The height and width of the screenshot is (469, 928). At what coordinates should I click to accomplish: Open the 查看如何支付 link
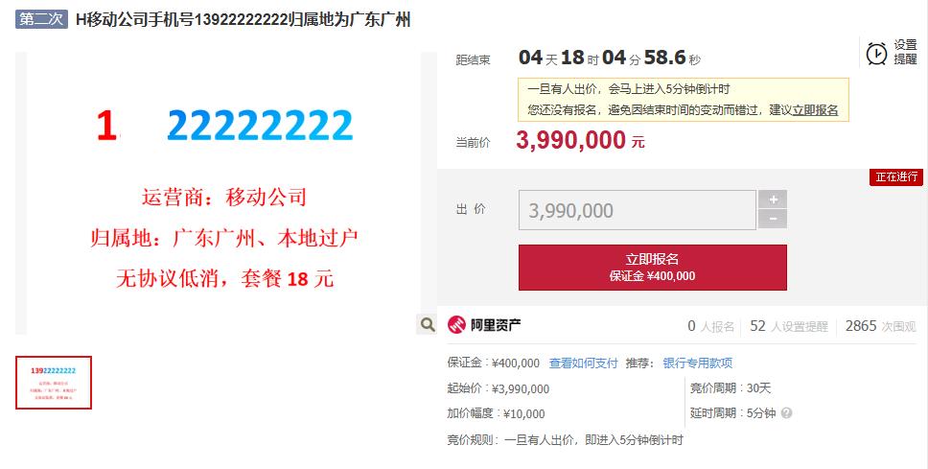tap(583, 363)
